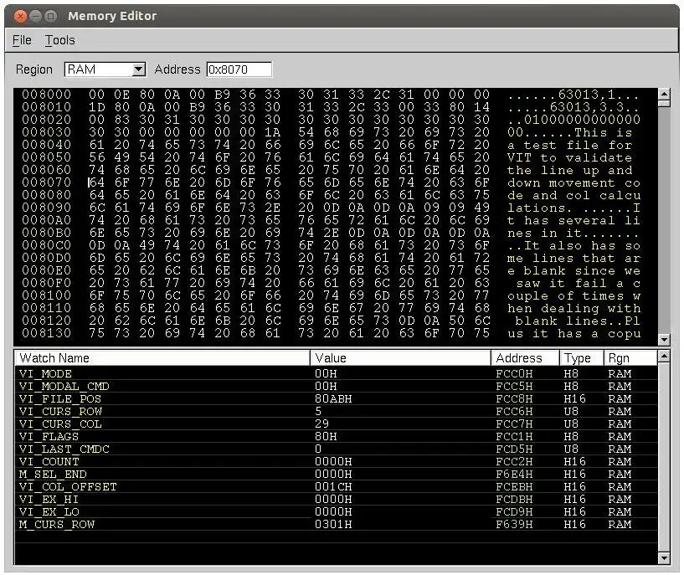Open the Region RAM dropdown
The width and height of the screenshot is (684, 575).
pos(105,69)
